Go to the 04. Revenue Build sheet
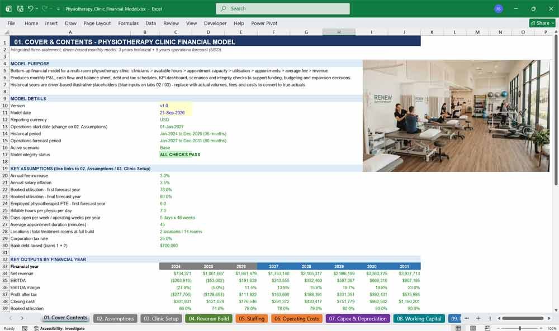The width and height of the screenshot is (559, 331). [209, 319]
